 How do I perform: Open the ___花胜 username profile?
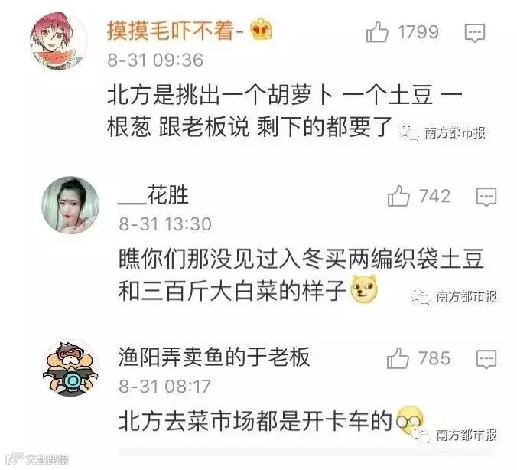click(x=153, y=195)
